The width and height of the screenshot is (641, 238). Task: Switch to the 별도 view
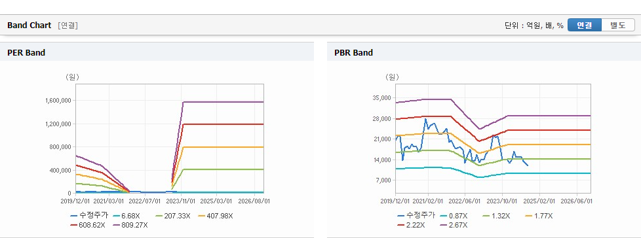coord(618,25)
